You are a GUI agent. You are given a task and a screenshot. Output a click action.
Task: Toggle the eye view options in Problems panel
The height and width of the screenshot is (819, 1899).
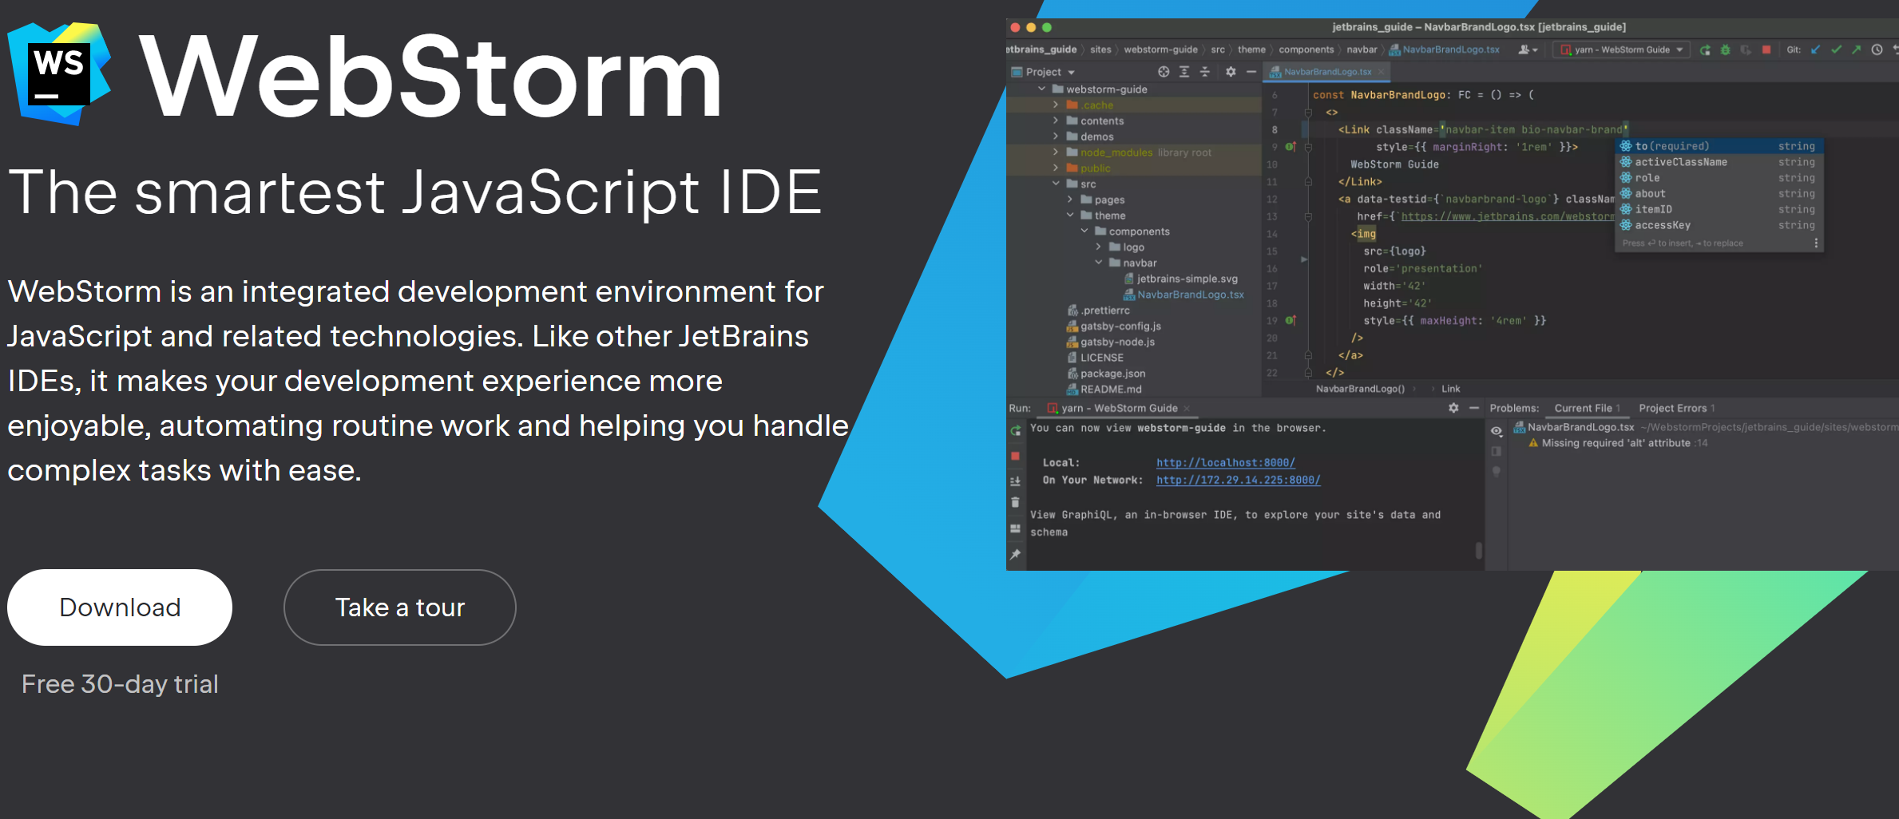point(1497,431)
